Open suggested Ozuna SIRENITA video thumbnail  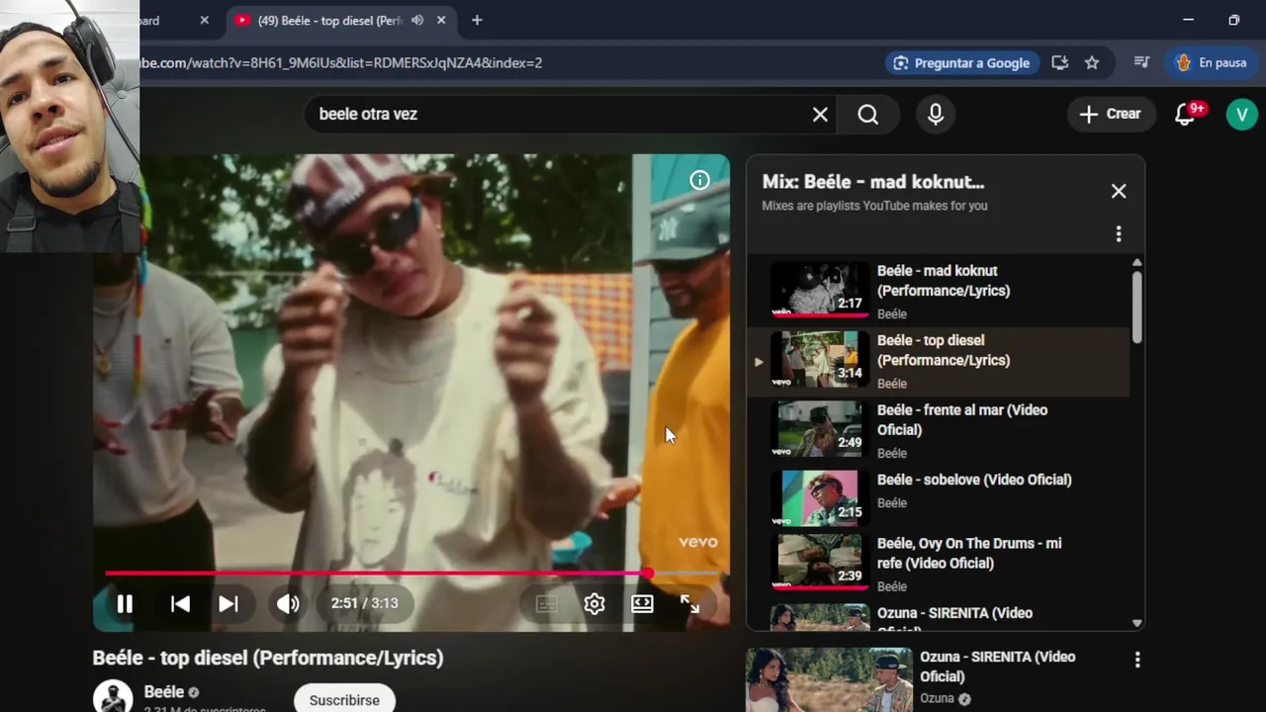point(829,680)
